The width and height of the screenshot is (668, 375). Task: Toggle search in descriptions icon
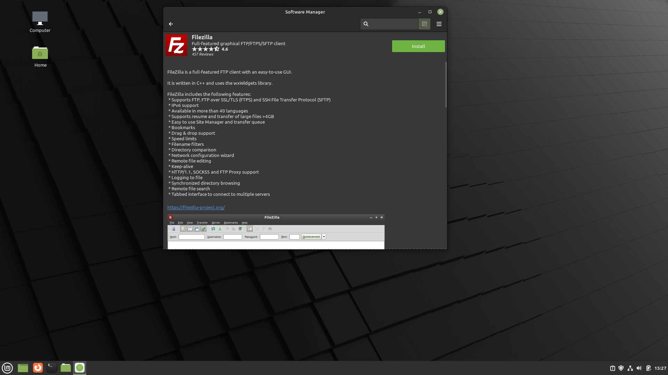pos(424,24)
